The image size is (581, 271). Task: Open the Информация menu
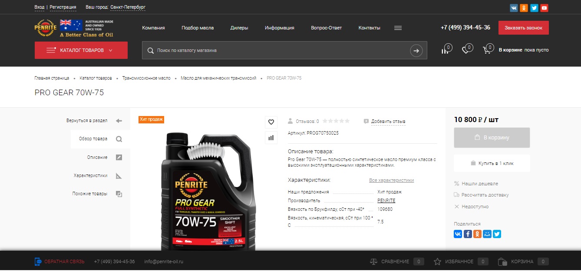pos(280,28)
